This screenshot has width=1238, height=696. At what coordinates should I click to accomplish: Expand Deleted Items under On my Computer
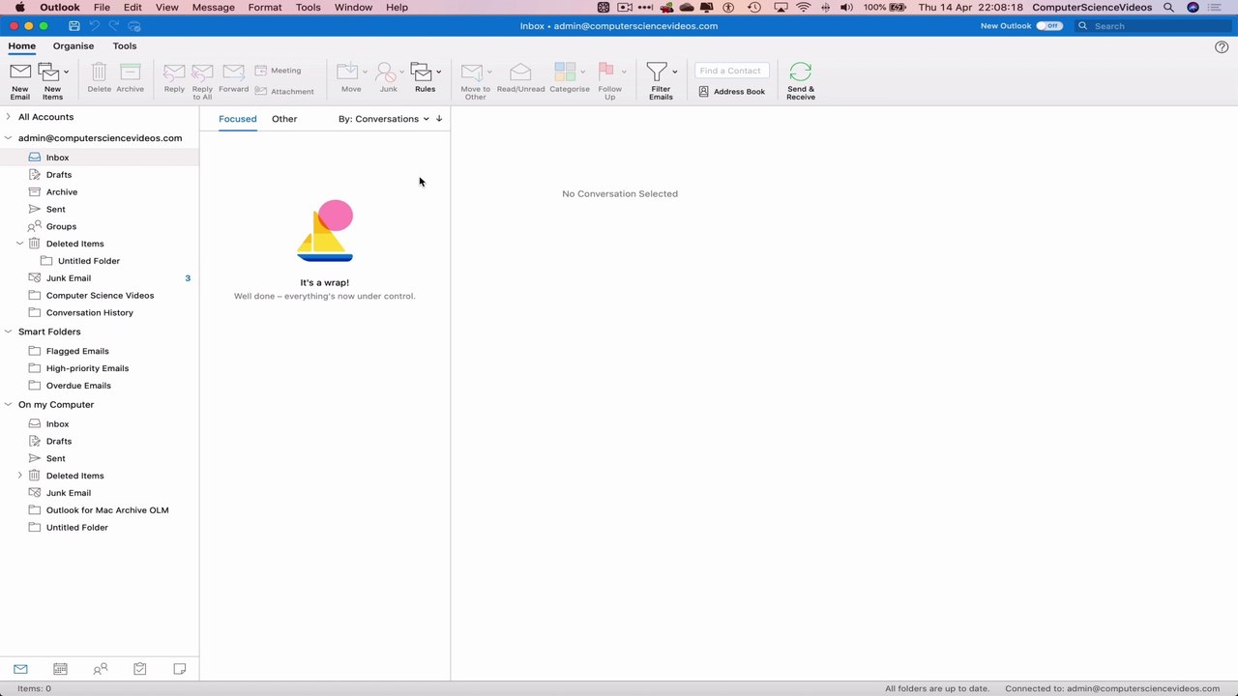[x=20, y=476]
